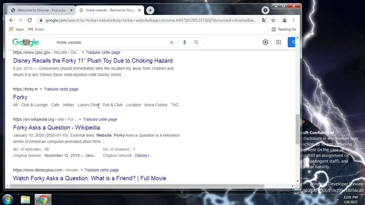
Task: Click the Google logo
Action: tap(26, 42)
